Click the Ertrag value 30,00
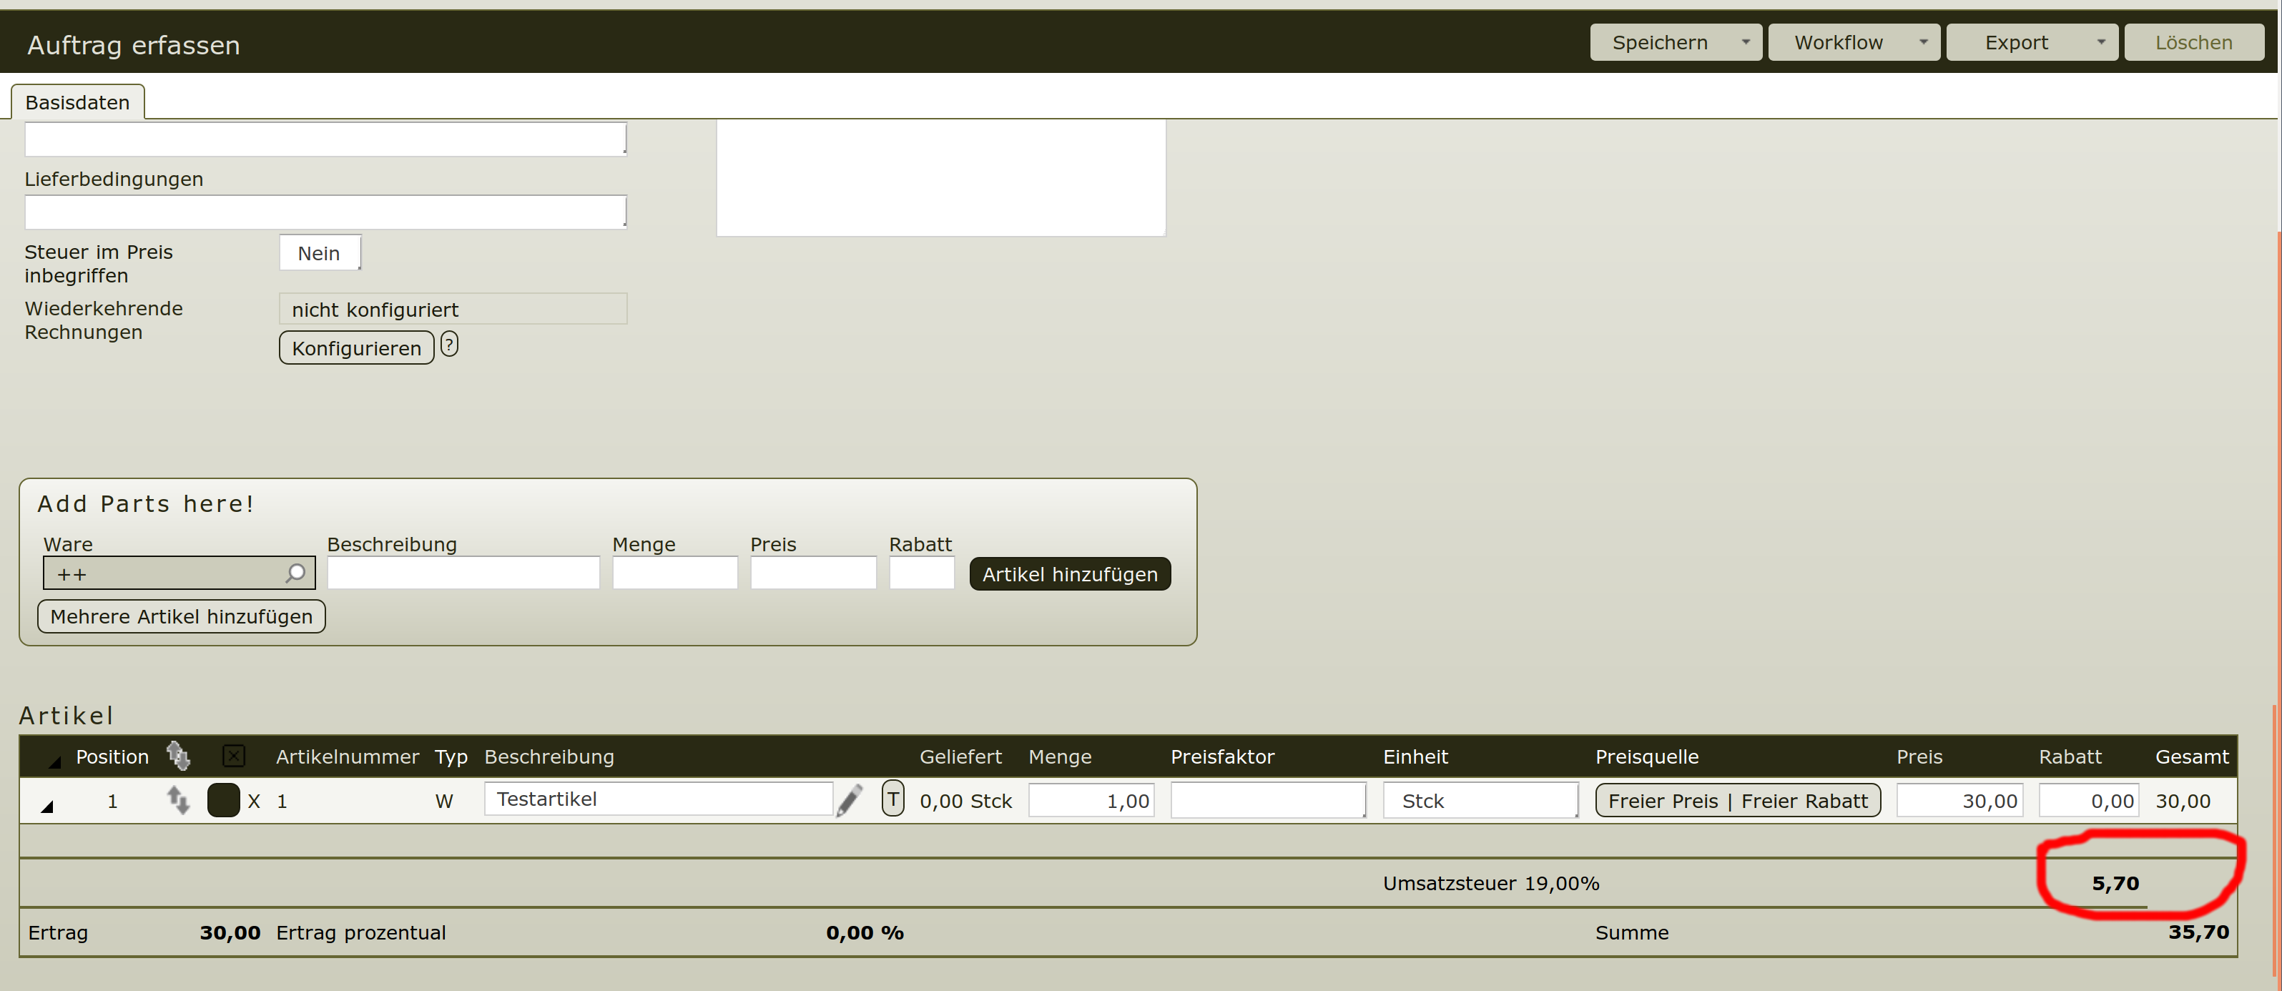 tap(230, 932)
